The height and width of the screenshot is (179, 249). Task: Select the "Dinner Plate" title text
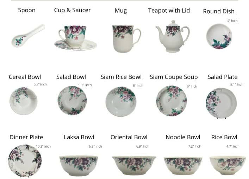(26, 137)
